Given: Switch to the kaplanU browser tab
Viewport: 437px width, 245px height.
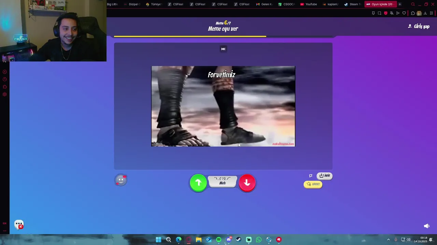Looking at the screenshot, I should coord(330,4).
